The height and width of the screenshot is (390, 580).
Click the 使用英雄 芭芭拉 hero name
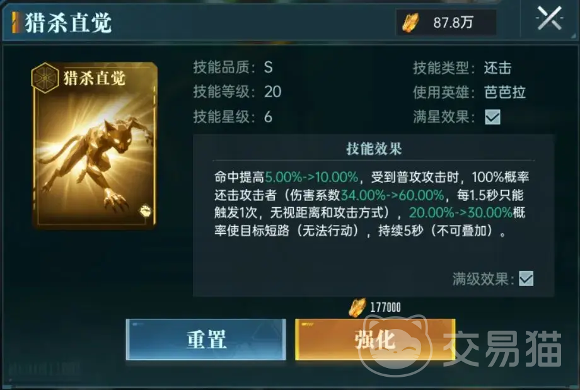[x=504, y=92]
